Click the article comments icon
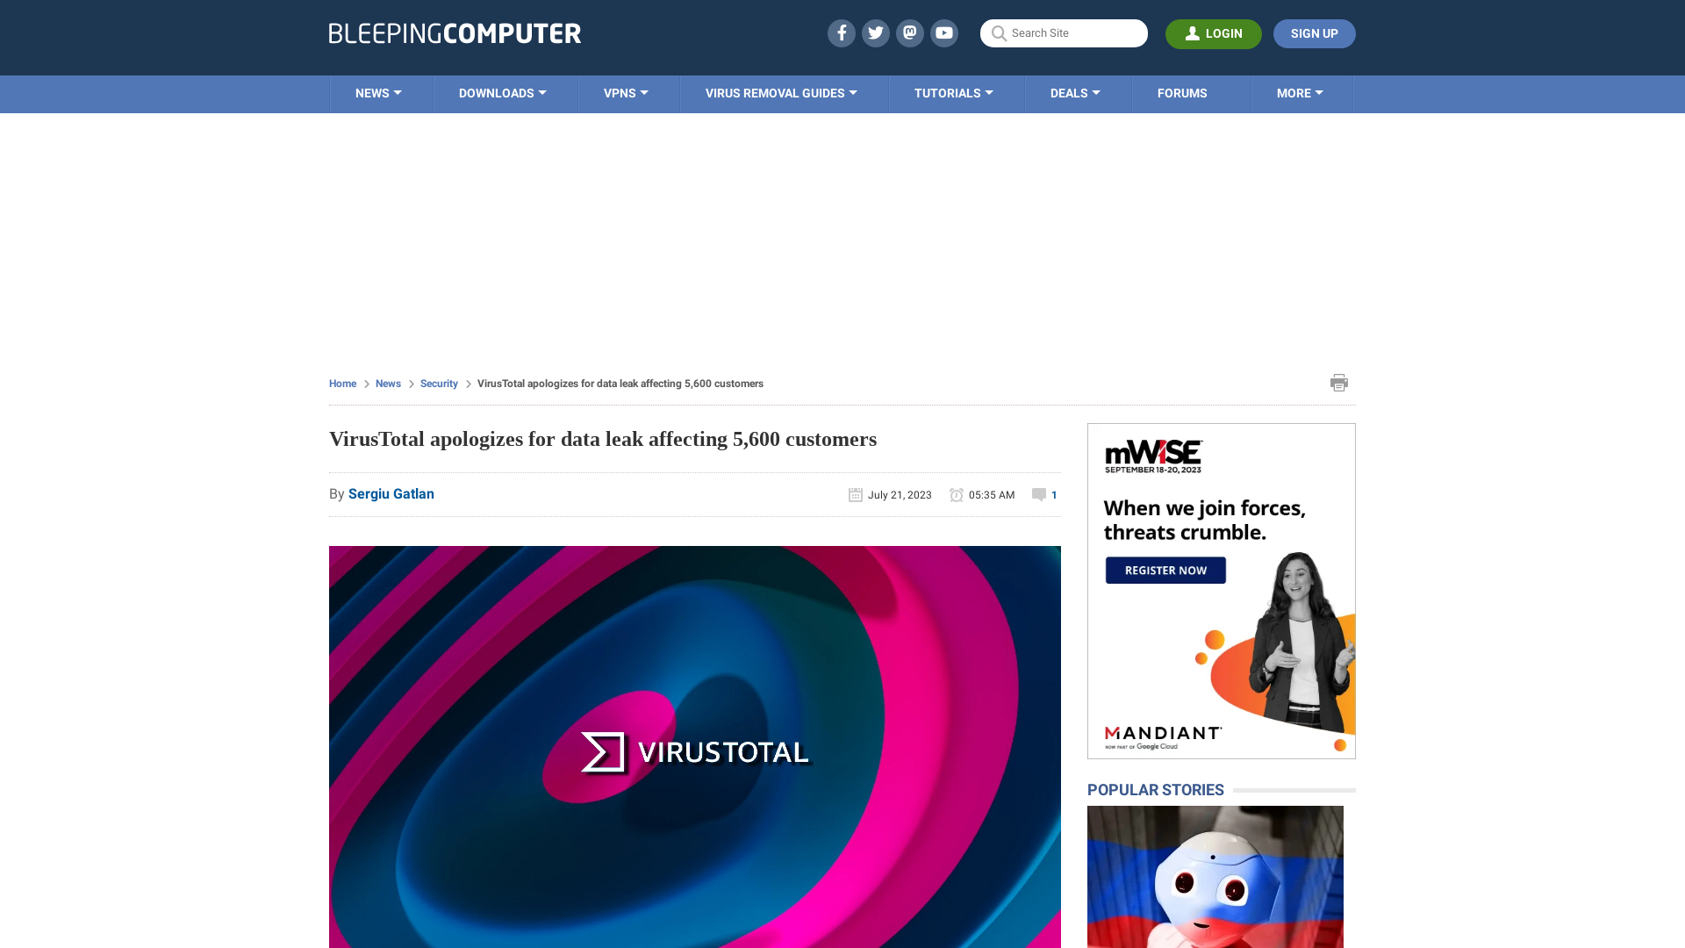The width and height of the screenshot is (1685, 948). pyautogui.click(x=1038, y=494)
